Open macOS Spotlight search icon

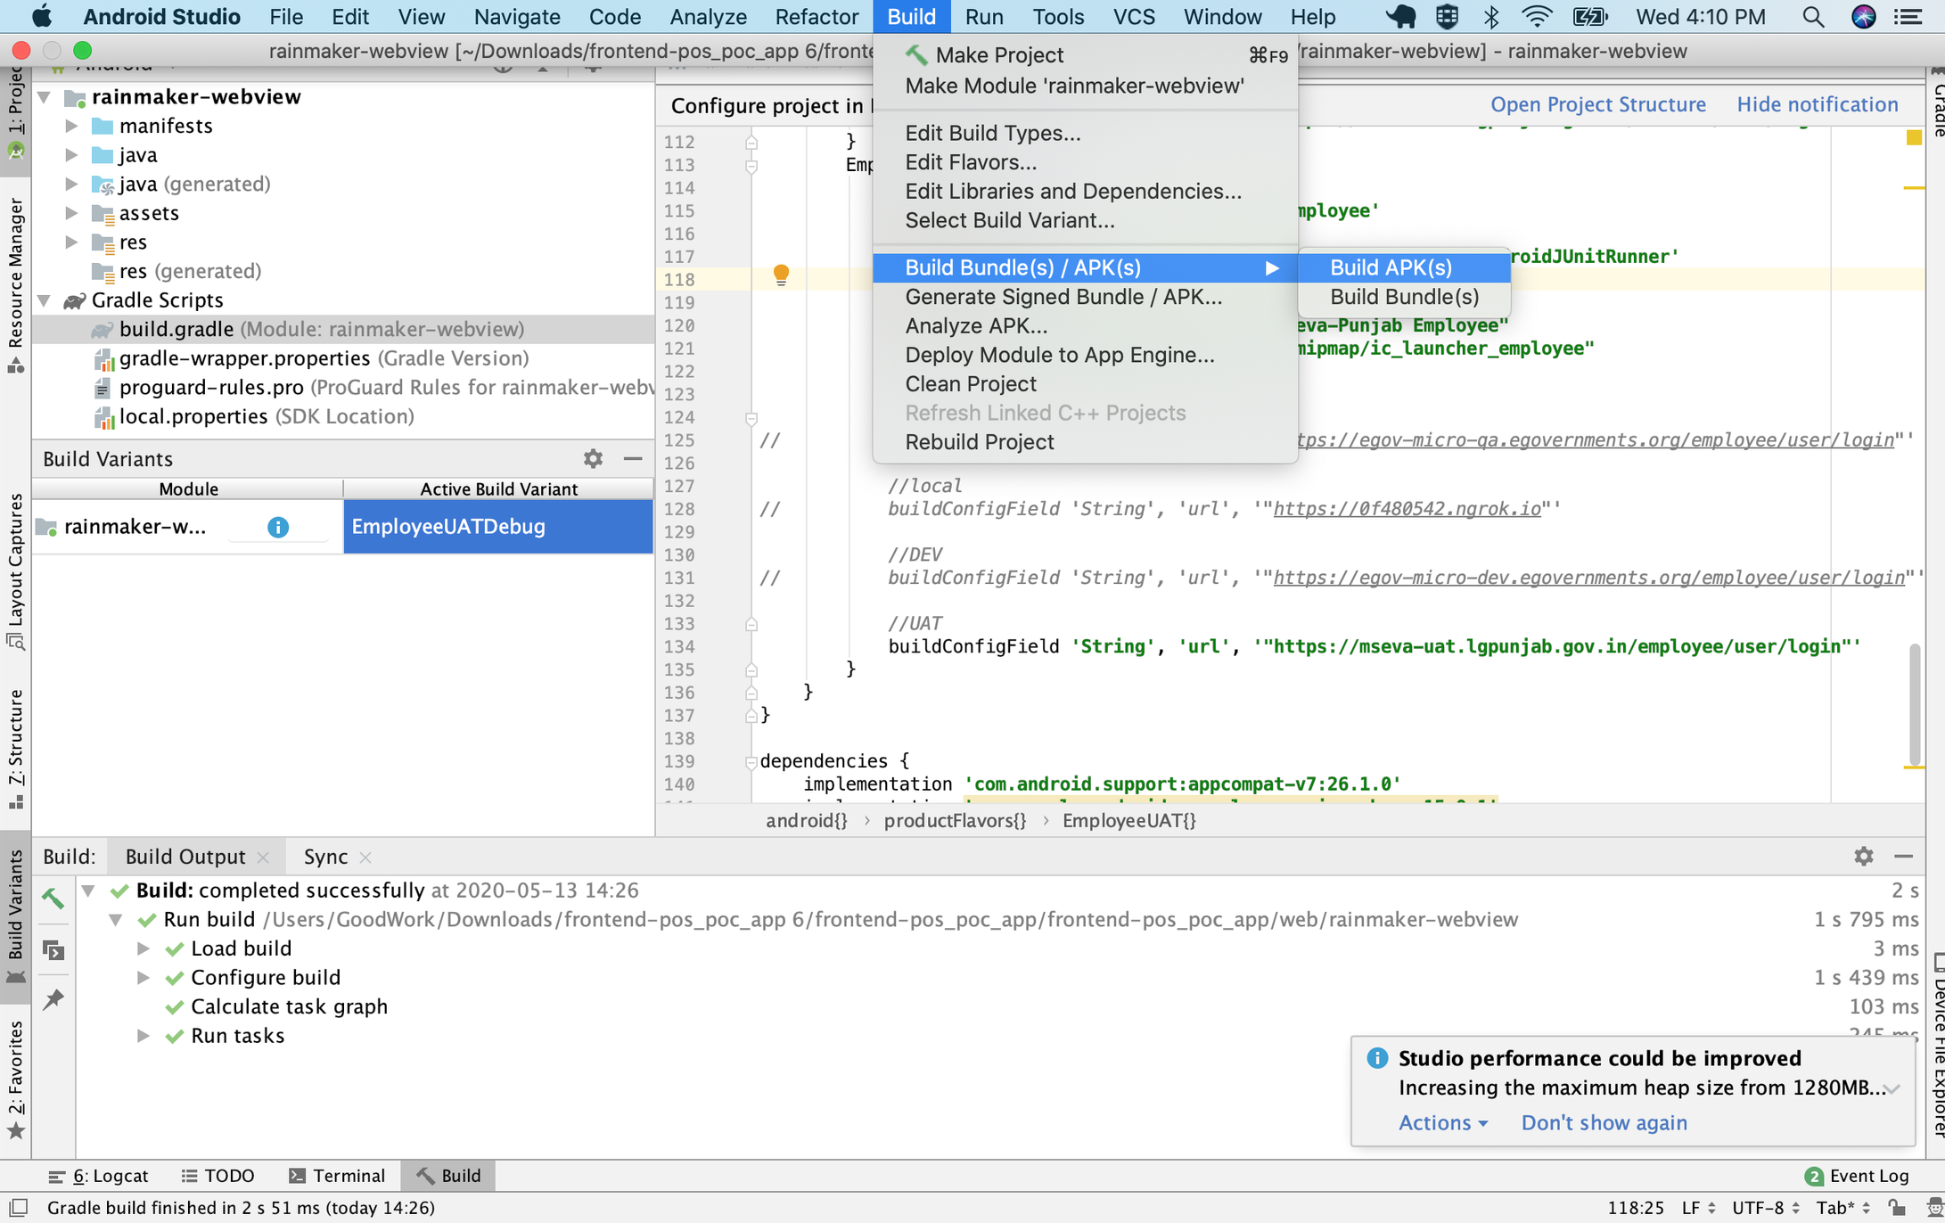pos(1812,16)
